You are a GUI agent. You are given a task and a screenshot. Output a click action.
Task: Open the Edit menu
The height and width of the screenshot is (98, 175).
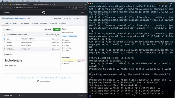pyautogui.click(x=14, y=1)
